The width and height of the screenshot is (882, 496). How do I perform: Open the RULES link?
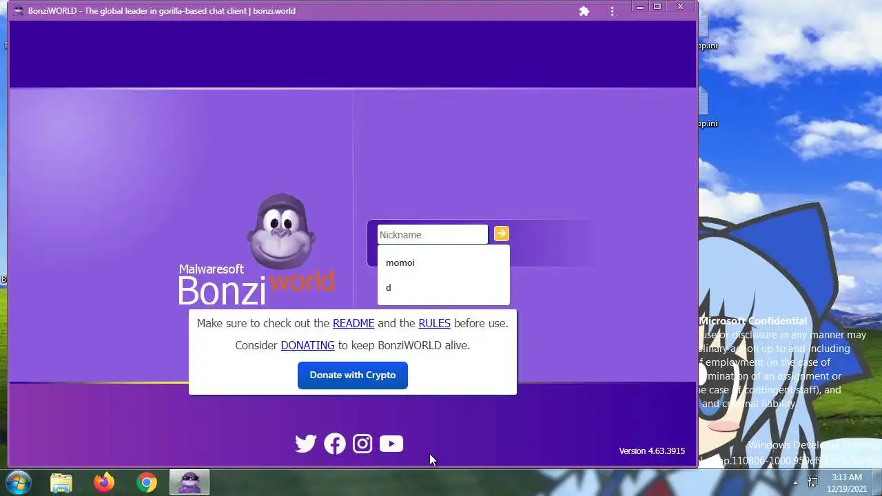click(434, 323)
